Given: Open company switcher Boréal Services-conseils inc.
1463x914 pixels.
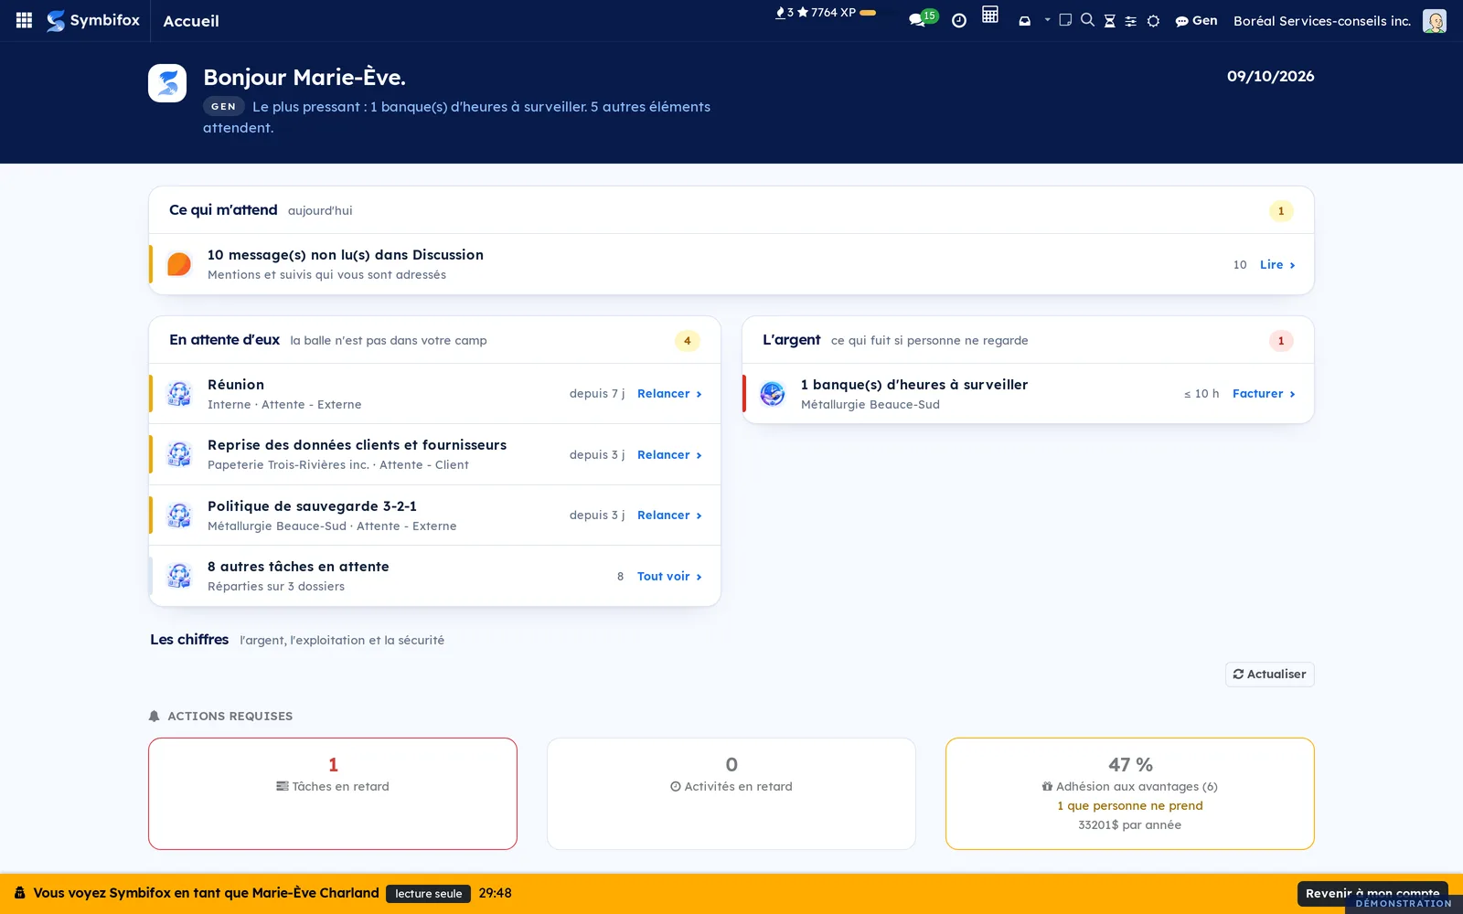Looking at the screenshot, I should click(x=1322, y=21).
